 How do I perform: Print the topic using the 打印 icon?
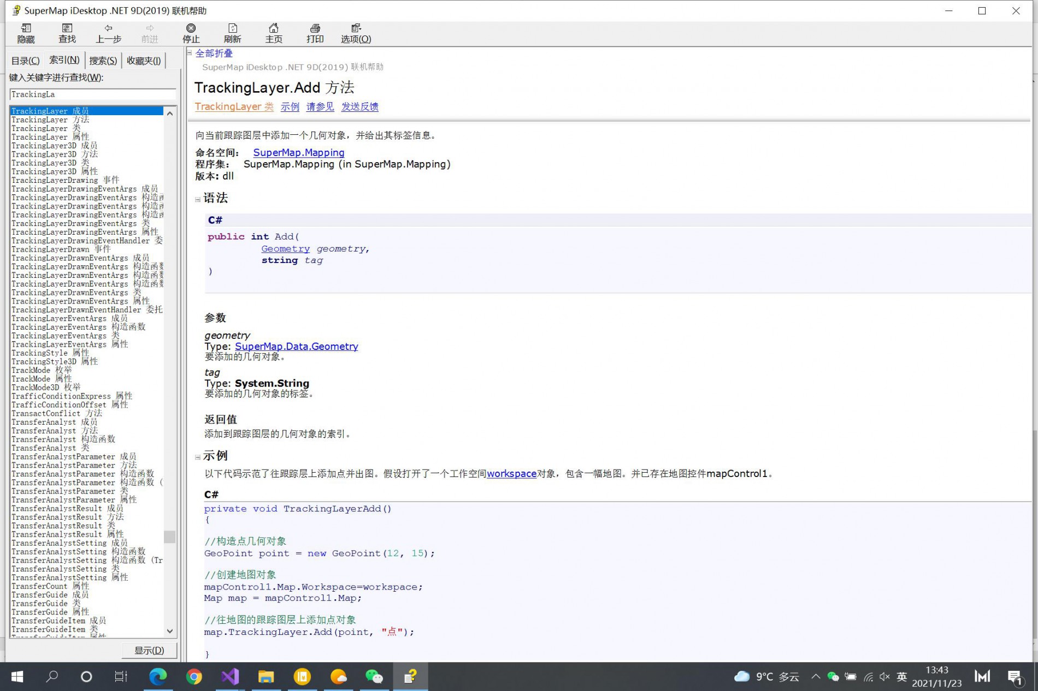point(315,33)
